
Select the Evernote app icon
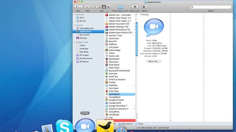click(107, 73)
